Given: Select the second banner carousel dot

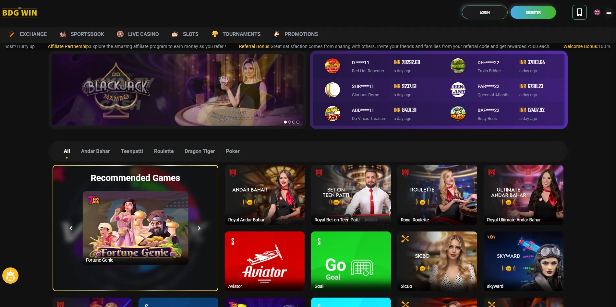Looking at the screenshot, I should [289, 122].
